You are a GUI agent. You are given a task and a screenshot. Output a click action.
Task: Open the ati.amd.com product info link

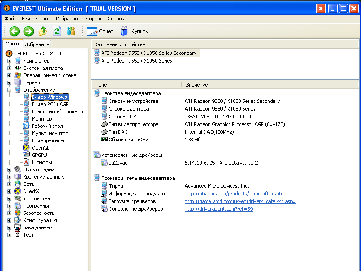point(235,194)
